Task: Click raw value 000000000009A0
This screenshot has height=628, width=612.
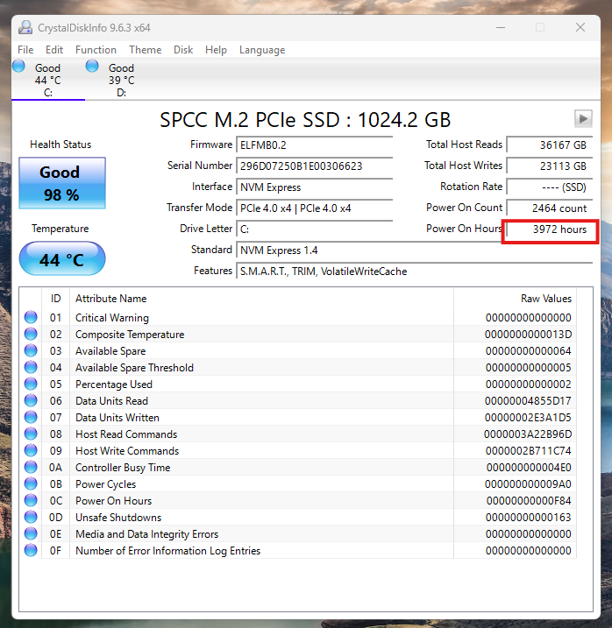Action: [528, 484]
